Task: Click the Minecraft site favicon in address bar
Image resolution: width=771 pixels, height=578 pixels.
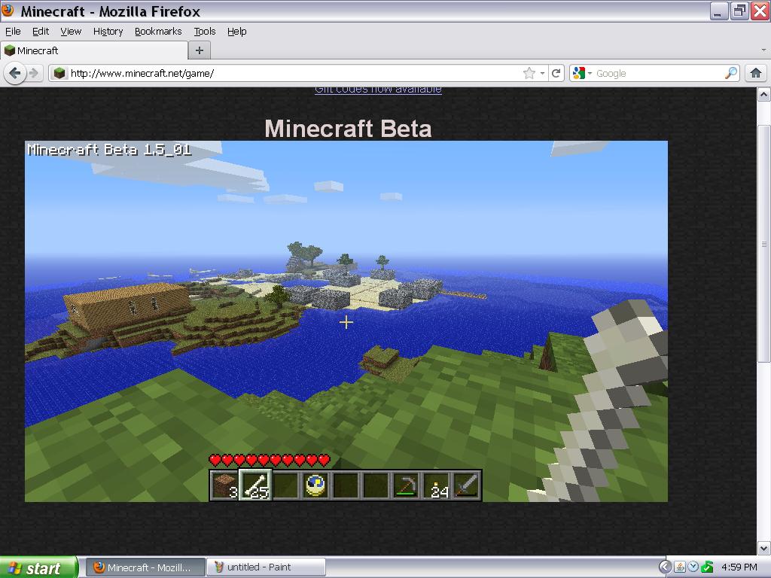Action: tap(59, 73)
